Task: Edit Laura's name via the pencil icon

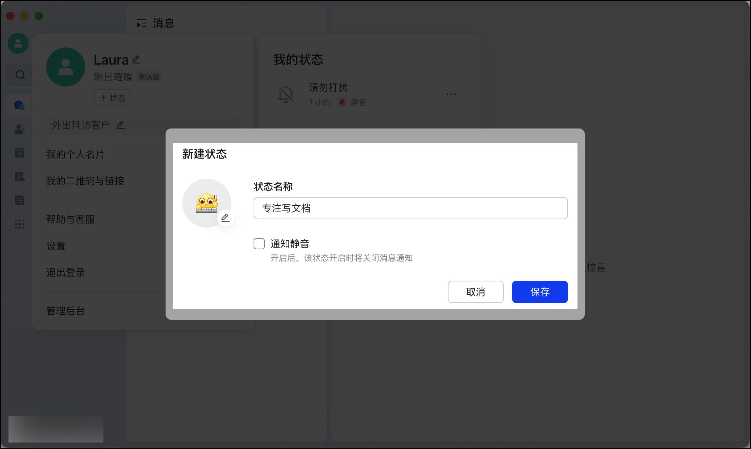Action: [136, 59]
